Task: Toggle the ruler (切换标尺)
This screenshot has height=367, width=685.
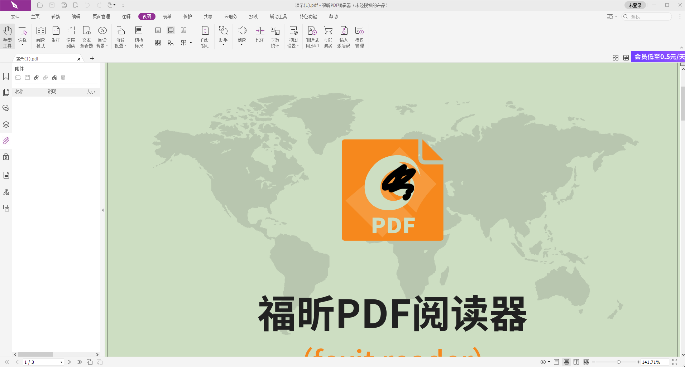Action: point(139,36)
